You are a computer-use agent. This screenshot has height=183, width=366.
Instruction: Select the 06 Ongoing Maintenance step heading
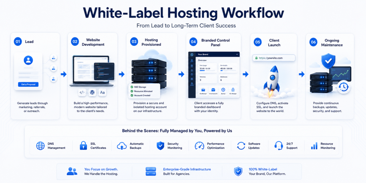click(x=326, y=42)
